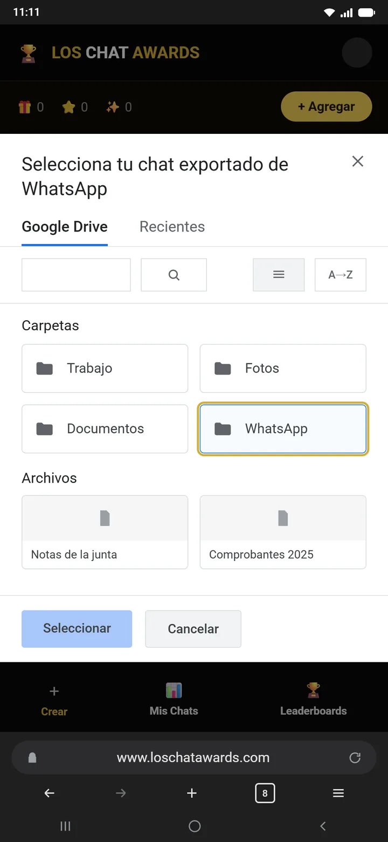The width and height of the screenshot is (388, 842).
Task: Select the Comprobantes 2025 file
Action: (x=283, y=532)
